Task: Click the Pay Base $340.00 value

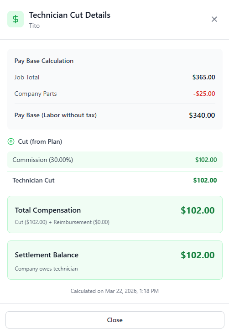Action: click(x=202, y=115)
